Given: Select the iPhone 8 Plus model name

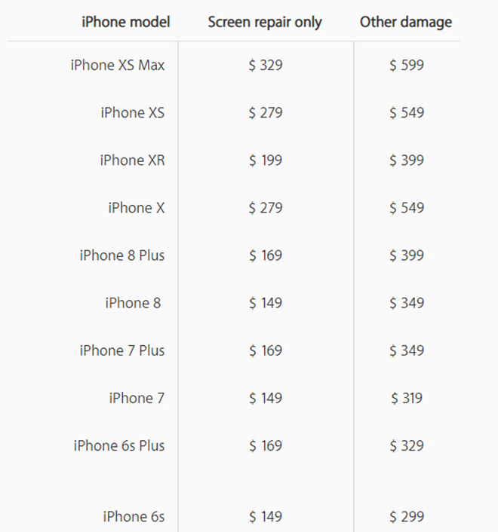Looking at the screenshot, I should [x=122, y=255].
